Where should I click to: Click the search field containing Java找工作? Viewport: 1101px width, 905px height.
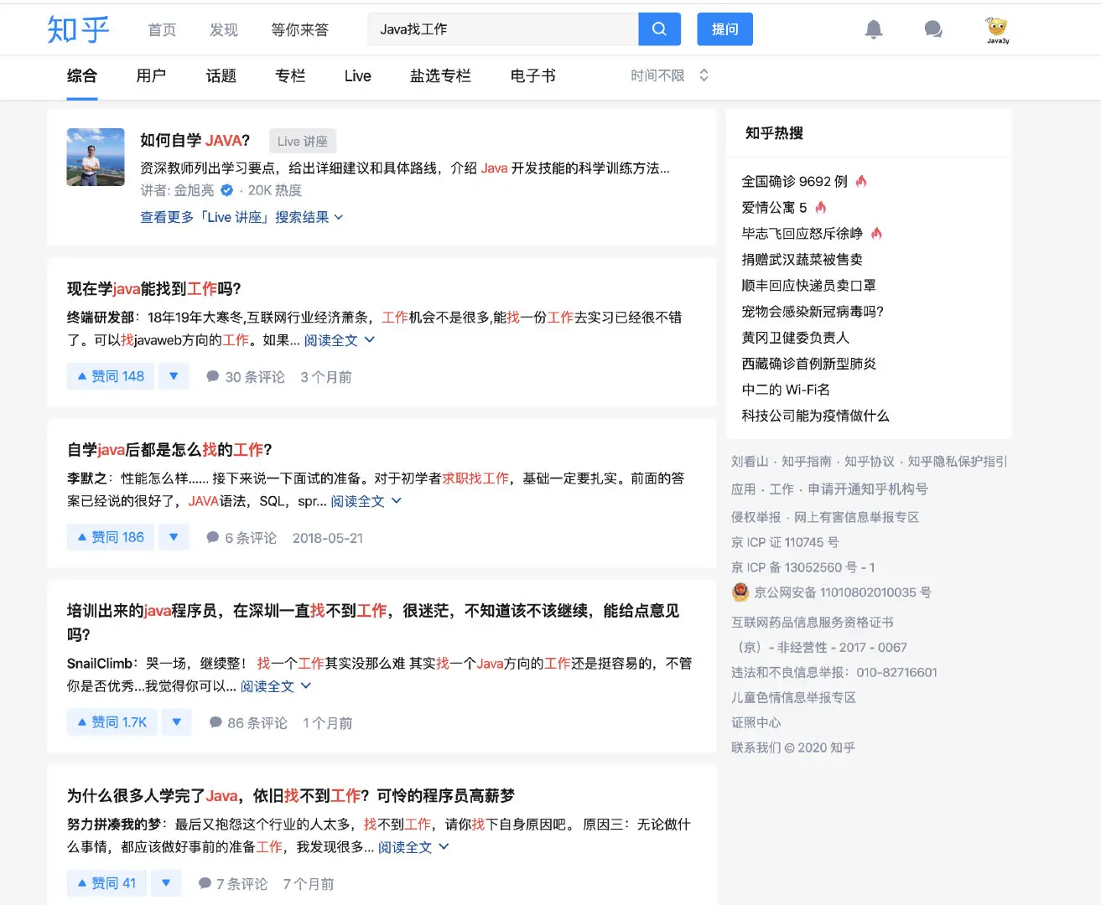503,29
